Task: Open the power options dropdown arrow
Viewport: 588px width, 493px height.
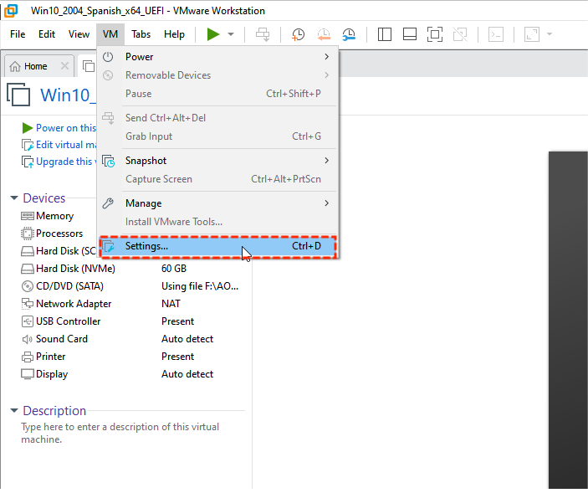Action: click(x=231, y=34)
